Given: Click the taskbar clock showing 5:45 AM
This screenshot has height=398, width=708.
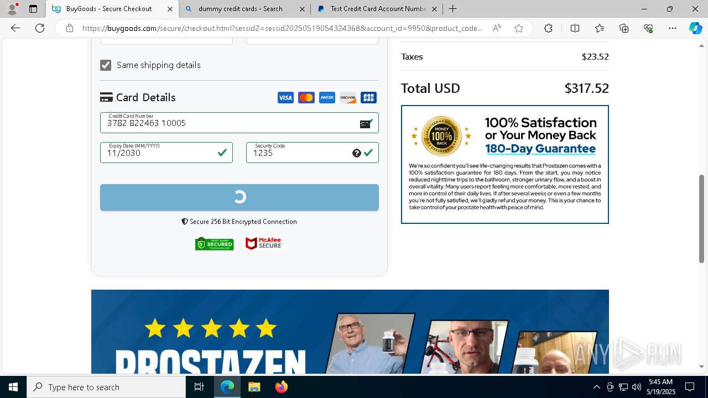Looking at the screenshot, I should pyautogui.click(x=661, y=387).
